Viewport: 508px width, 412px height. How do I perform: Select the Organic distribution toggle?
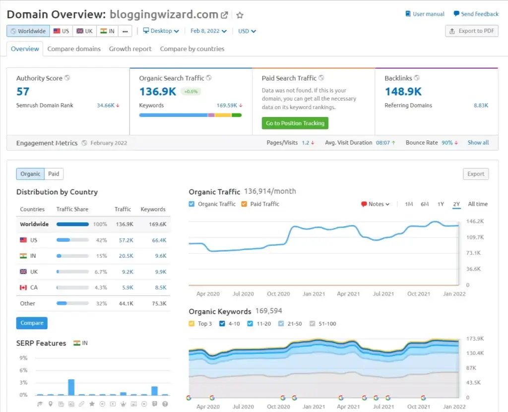[x=30, y=174]
